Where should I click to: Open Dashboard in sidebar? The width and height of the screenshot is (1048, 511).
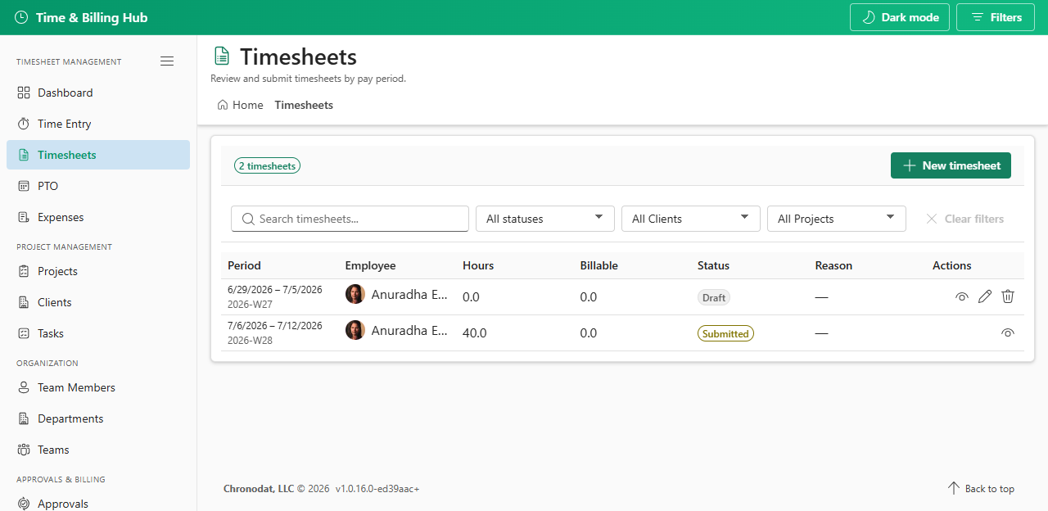98,93
